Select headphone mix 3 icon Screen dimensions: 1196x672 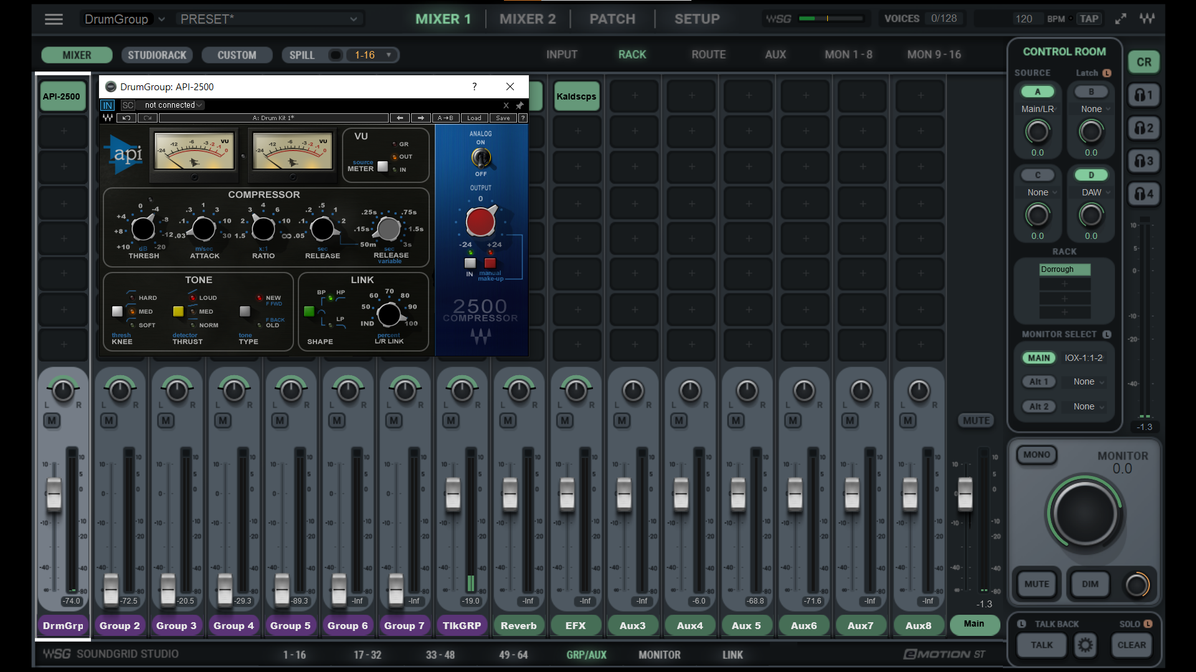[x=1144, y=161]
